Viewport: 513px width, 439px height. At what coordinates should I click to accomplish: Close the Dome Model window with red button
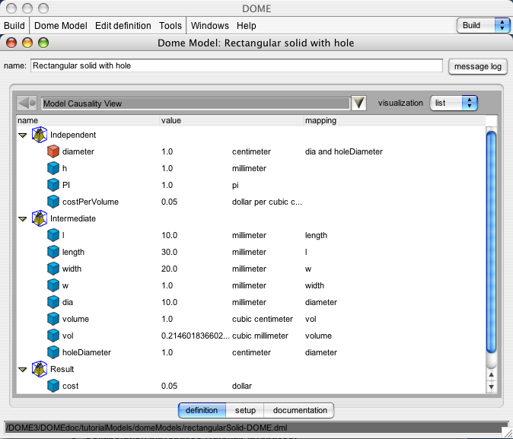11,43
